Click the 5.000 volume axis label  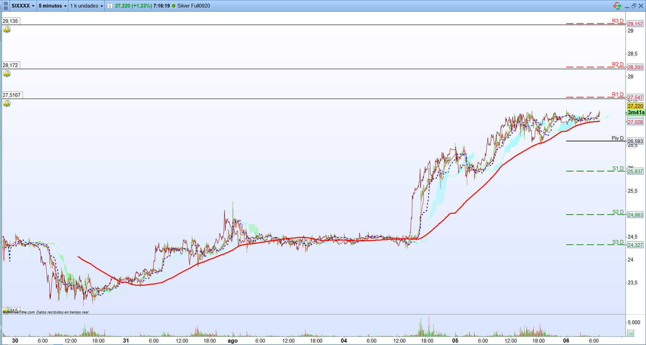point(634,322)
